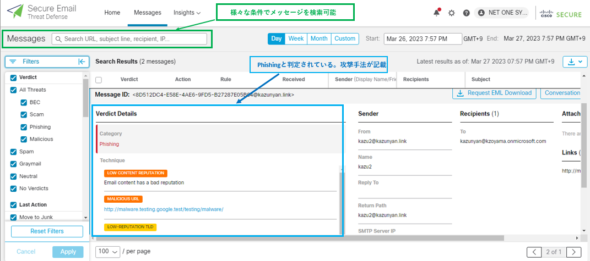Toggle the All Threats checkbox
The width and height of the screenshot is (590, 261).
pos(13,90)
